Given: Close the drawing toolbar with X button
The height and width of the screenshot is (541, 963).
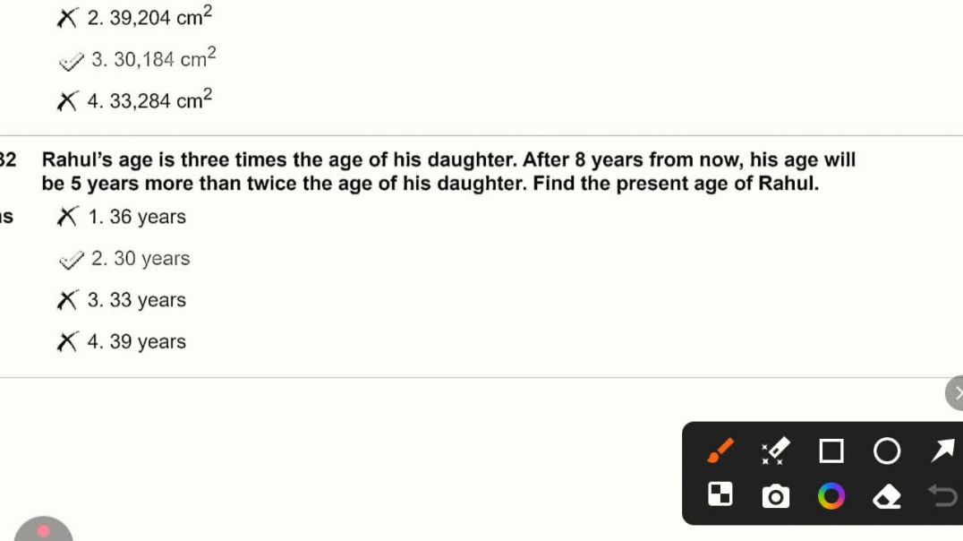Looking at the screenshot, I should click(x=956, y=392).
